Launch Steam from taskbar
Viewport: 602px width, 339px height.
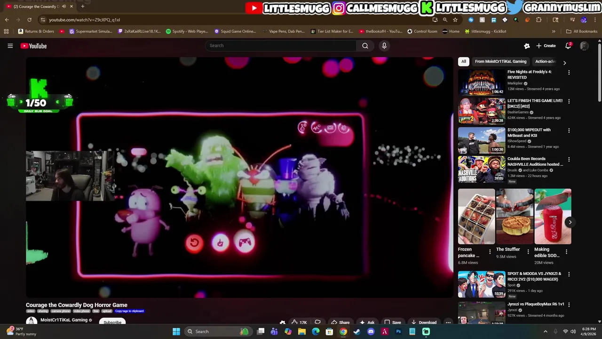[357, 331]
